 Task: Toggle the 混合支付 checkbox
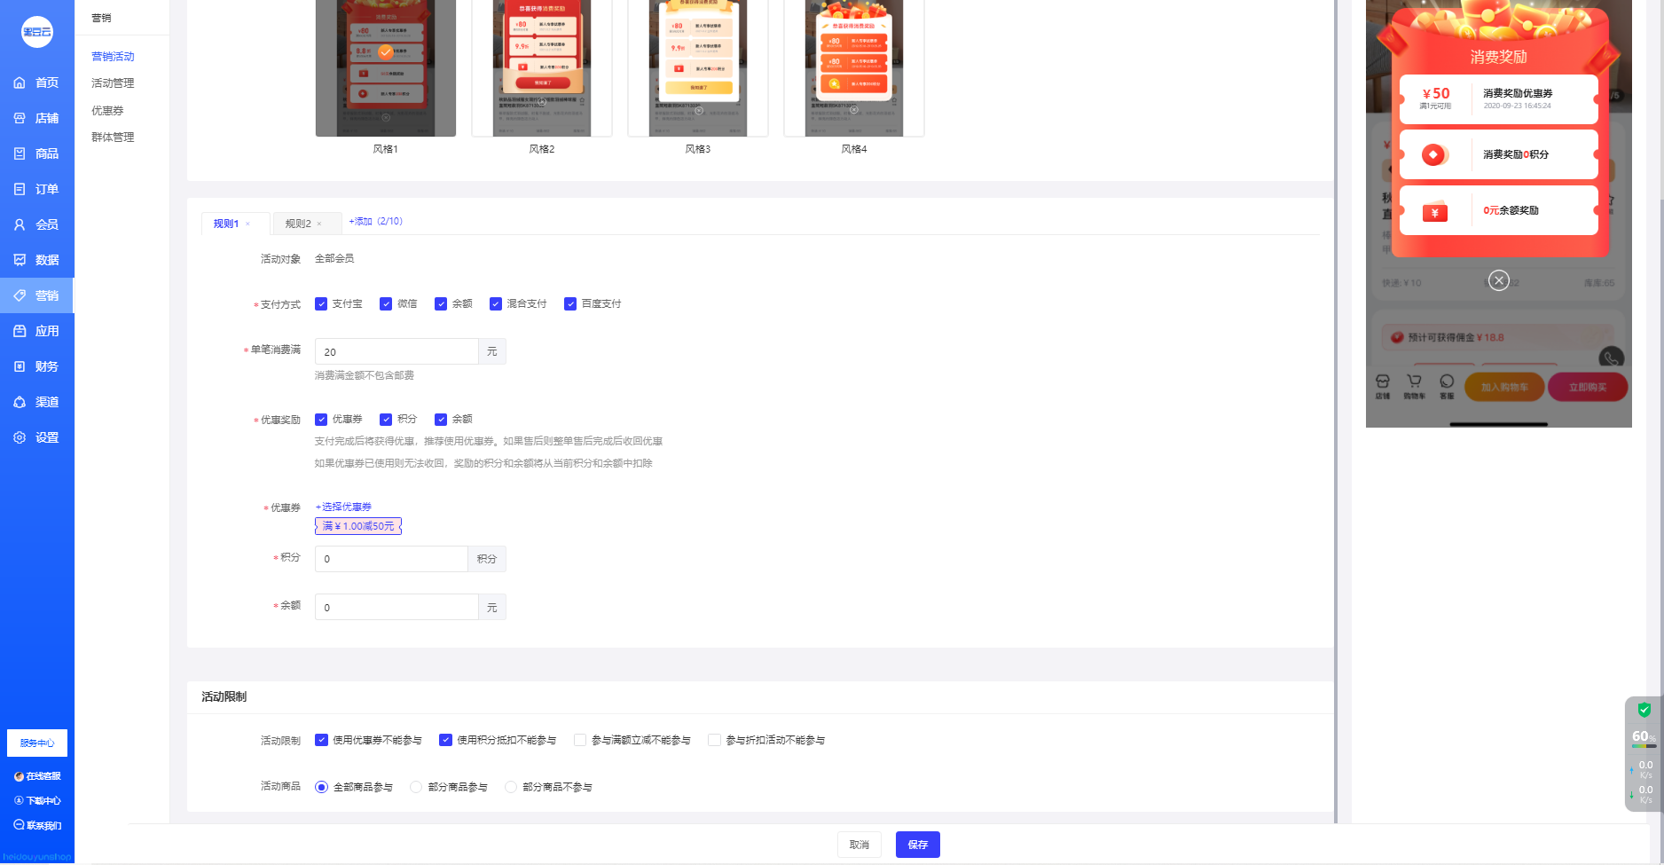point(496,304)
